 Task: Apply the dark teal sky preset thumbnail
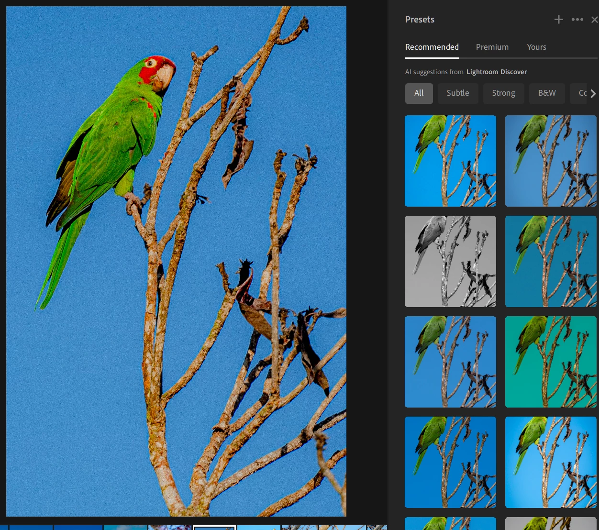pos(551,261)
